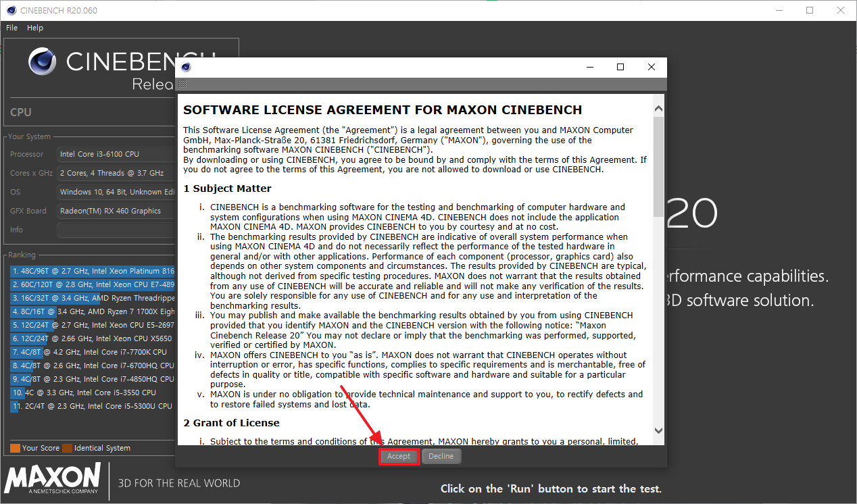
Task: Click the Cores x GHz field value
Action: [116, 173]
